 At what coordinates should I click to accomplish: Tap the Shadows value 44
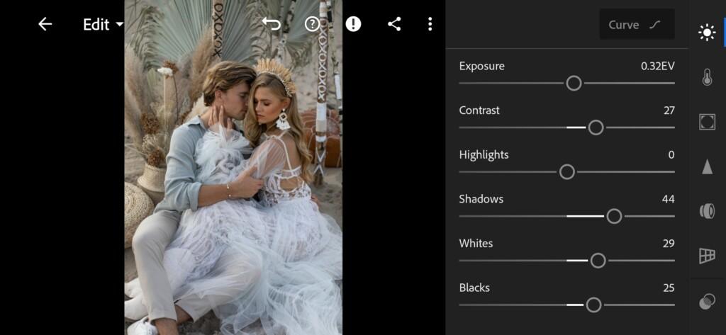click(x=669, y=200)
